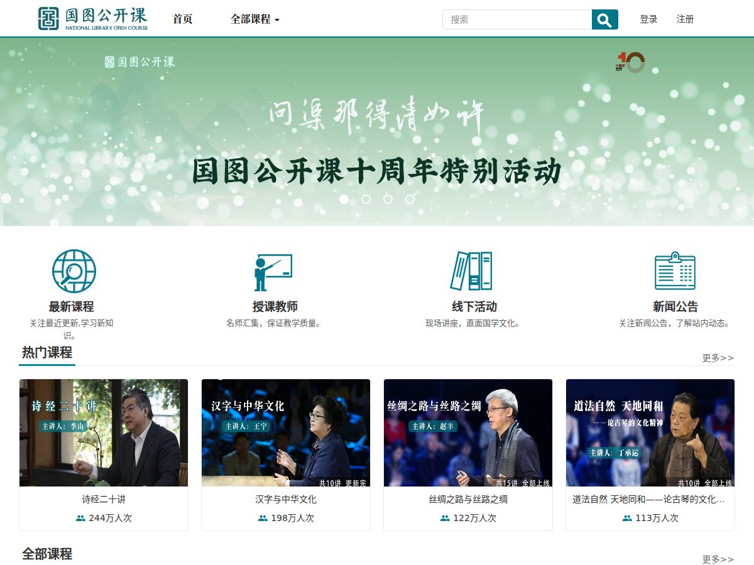754x565 pixels.
Task: Click viewers icon under 汉字与中华文化
Action: [x=263, y=519]
